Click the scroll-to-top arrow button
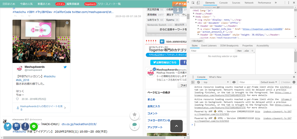 (x=176, y=126)
